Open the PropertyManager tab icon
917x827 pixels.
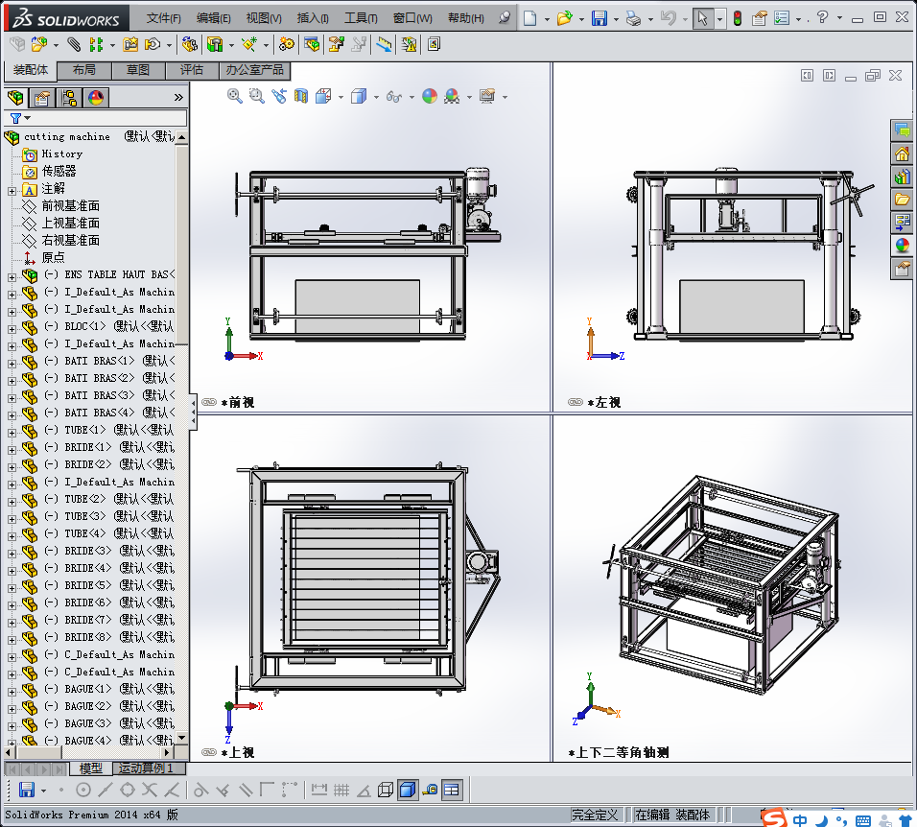coord(42,98)
